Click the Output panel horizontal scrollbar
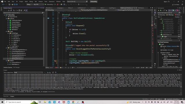 click(77, 94)
